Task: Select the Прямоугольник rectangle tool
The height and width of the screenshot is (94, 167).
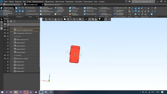Action: point(32,14)
